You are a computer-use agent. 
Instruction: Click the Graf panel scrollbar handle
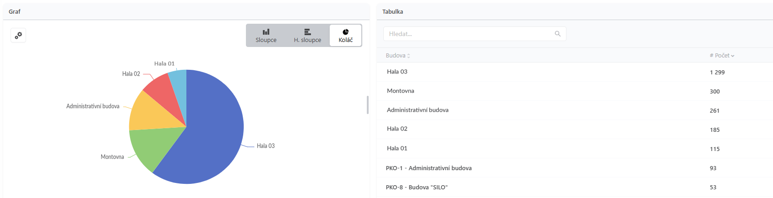coord(368,105)
